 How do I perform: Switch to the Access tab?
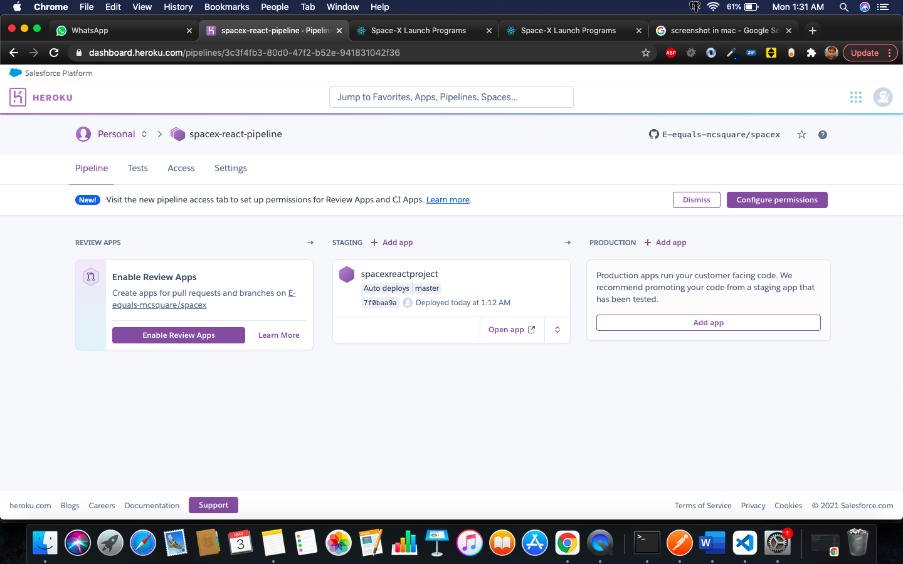[181, 168]
